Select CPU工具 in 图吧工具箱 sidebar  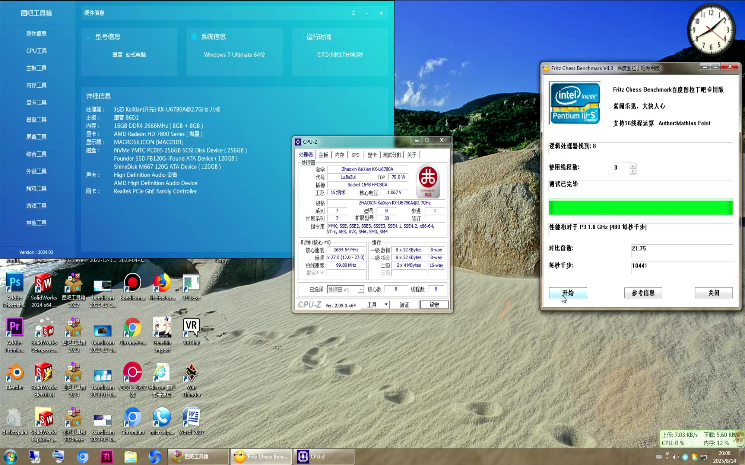coord(37,51)
